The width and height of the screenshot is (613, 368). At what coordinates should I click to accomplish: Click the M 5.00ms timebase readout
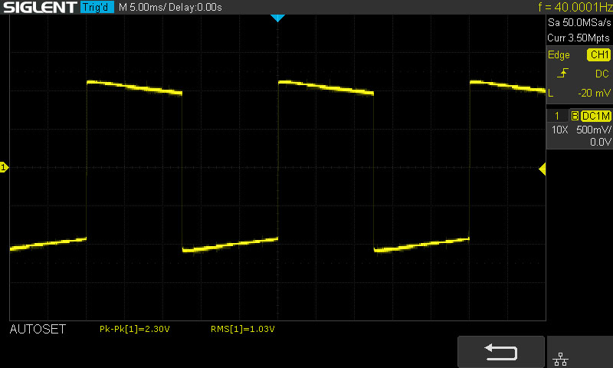[143, 8]
